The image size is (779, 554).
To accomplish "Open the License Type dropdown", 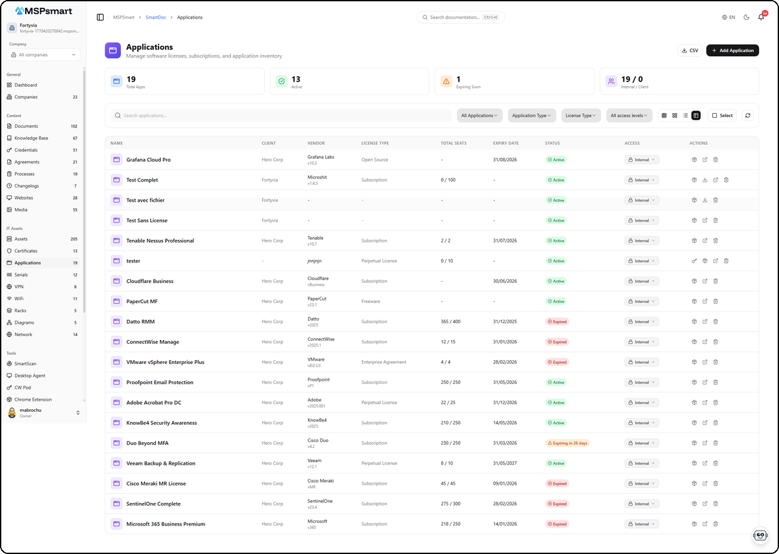I will (x=580, y=114).
